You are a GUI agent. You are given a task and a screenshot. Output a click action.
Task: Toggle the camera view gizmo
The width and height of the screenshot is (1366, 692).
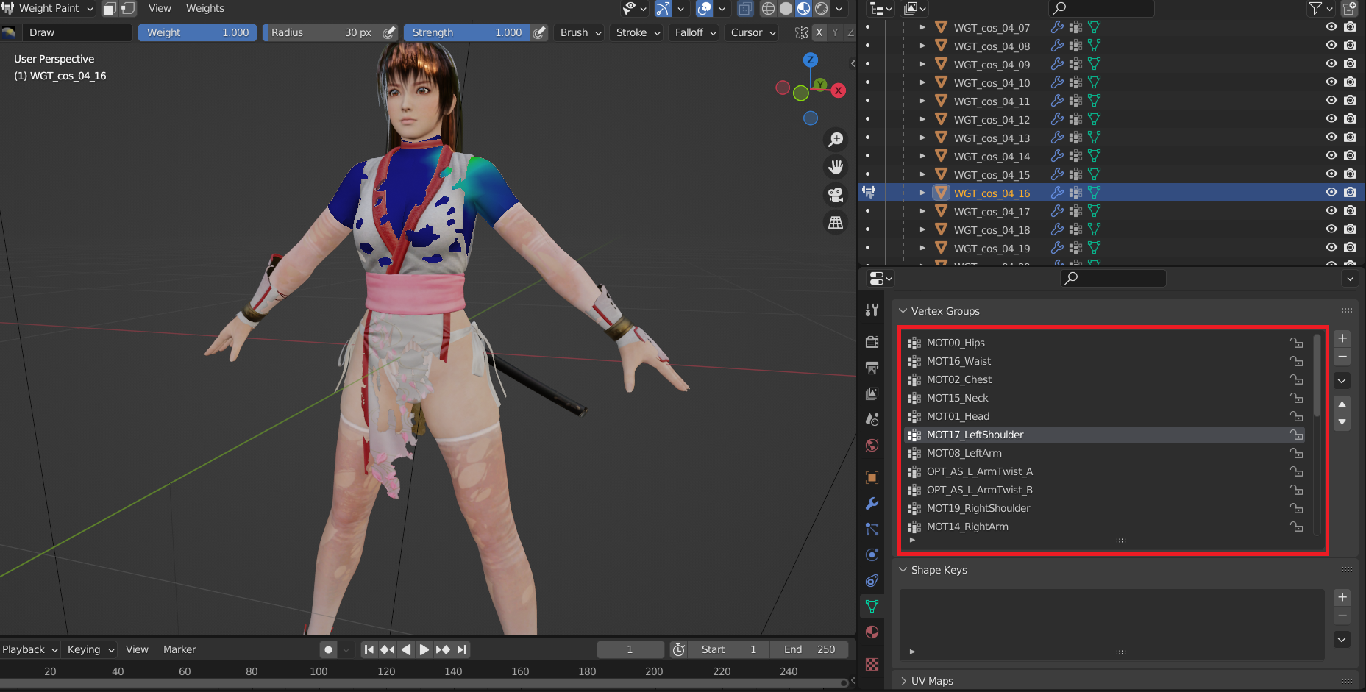tap(836, 195)
